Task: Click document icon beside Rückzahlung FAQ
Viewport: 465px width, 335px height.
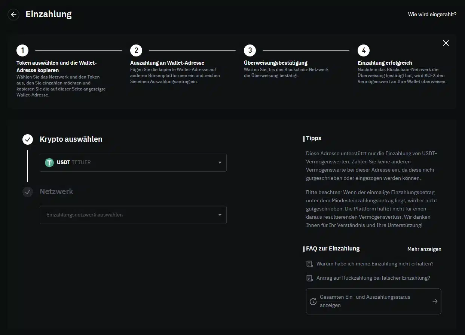Action: [x=309, y=278]
